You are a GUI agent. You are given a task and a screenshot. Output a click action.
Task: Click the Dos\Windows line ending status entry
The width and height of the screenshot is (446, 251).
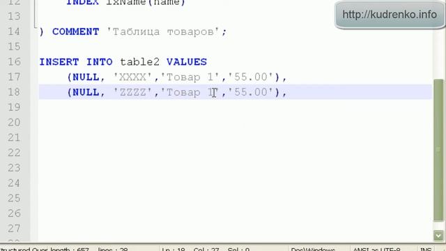(x=313, y=249)
